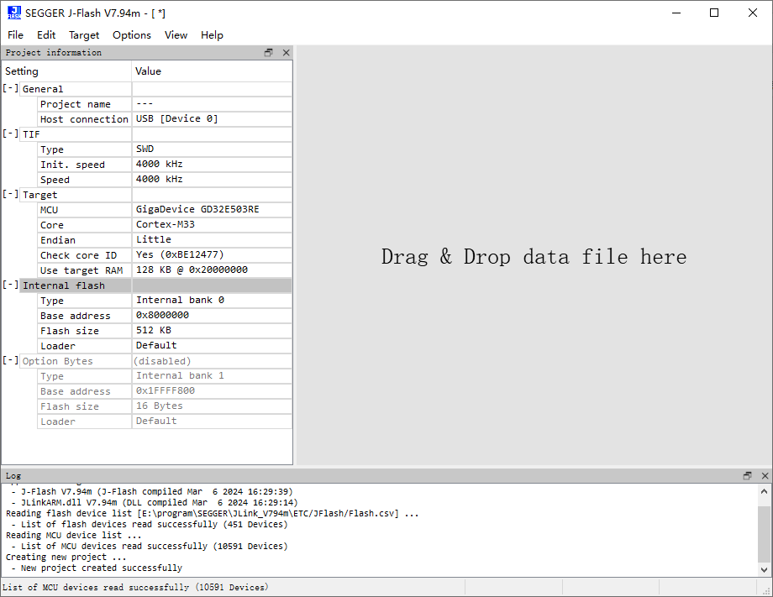This screenshot has width=773, height=597.
Task: Collapse the Target section
Action: [x=10, y=195]
